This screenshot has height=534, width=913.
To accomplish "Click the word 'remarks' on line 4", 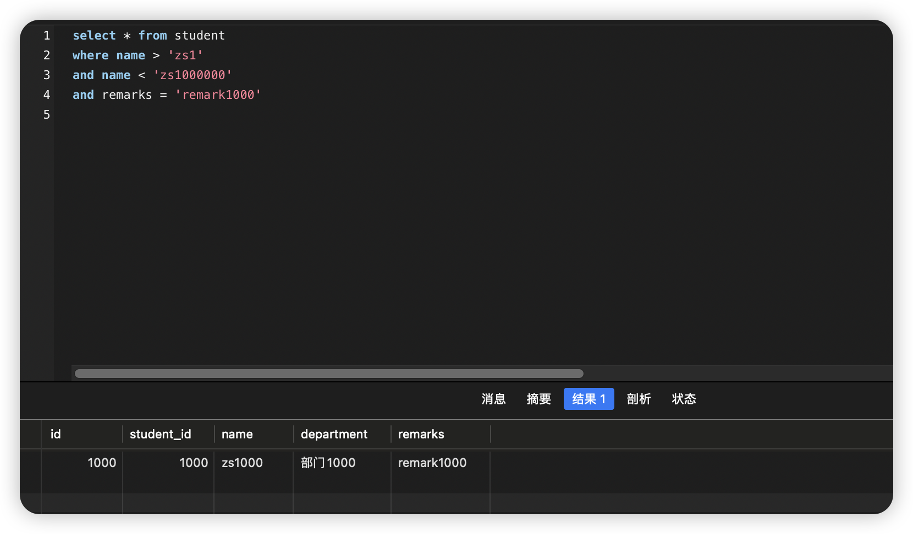I will (127, 95).
